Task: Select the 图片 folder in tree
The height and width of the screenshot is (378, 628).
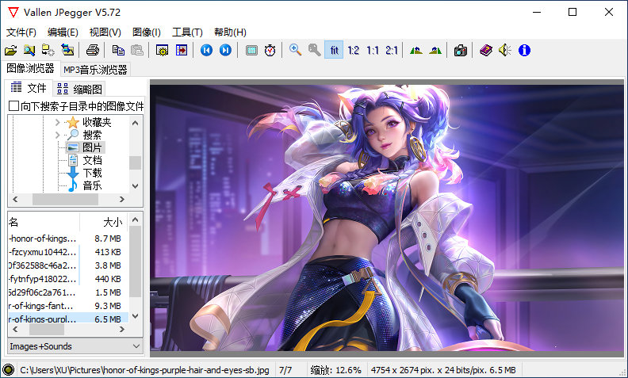Action: [92, 147]
